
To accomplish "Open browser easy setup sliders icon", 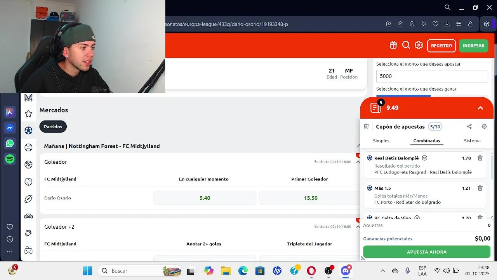I will click(459, 24).
